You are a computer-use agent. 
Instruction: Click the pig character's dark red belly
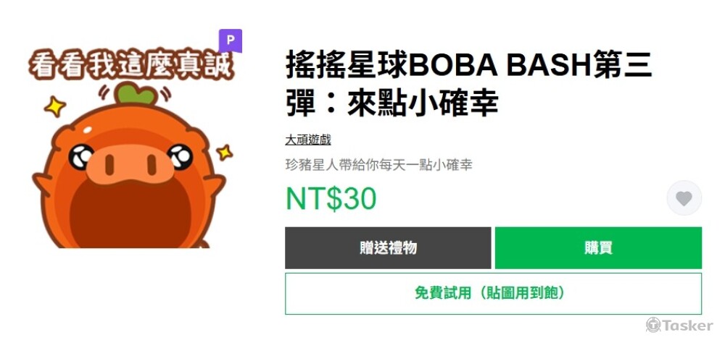[x=130, y=215]
